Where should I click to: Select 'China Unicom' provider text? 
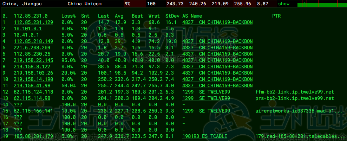[85, 4]
